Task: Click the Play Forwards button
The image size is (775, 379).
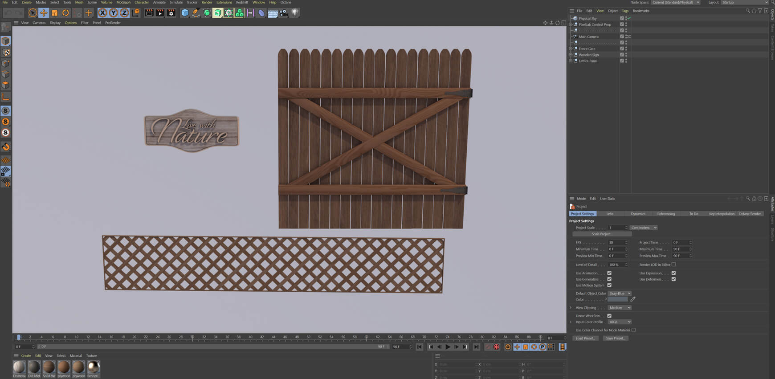Action: 448,347
